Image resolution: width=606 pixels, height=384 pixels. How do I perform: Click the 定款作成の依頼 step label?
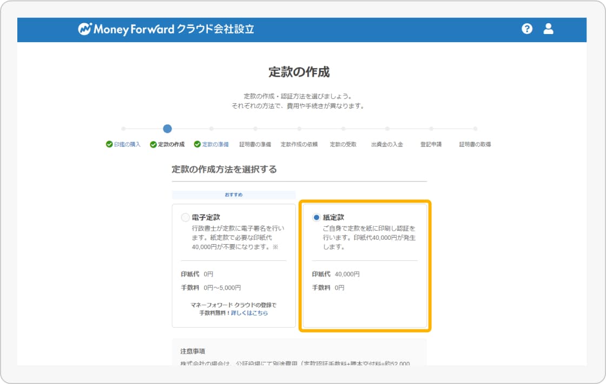(299, 145)
